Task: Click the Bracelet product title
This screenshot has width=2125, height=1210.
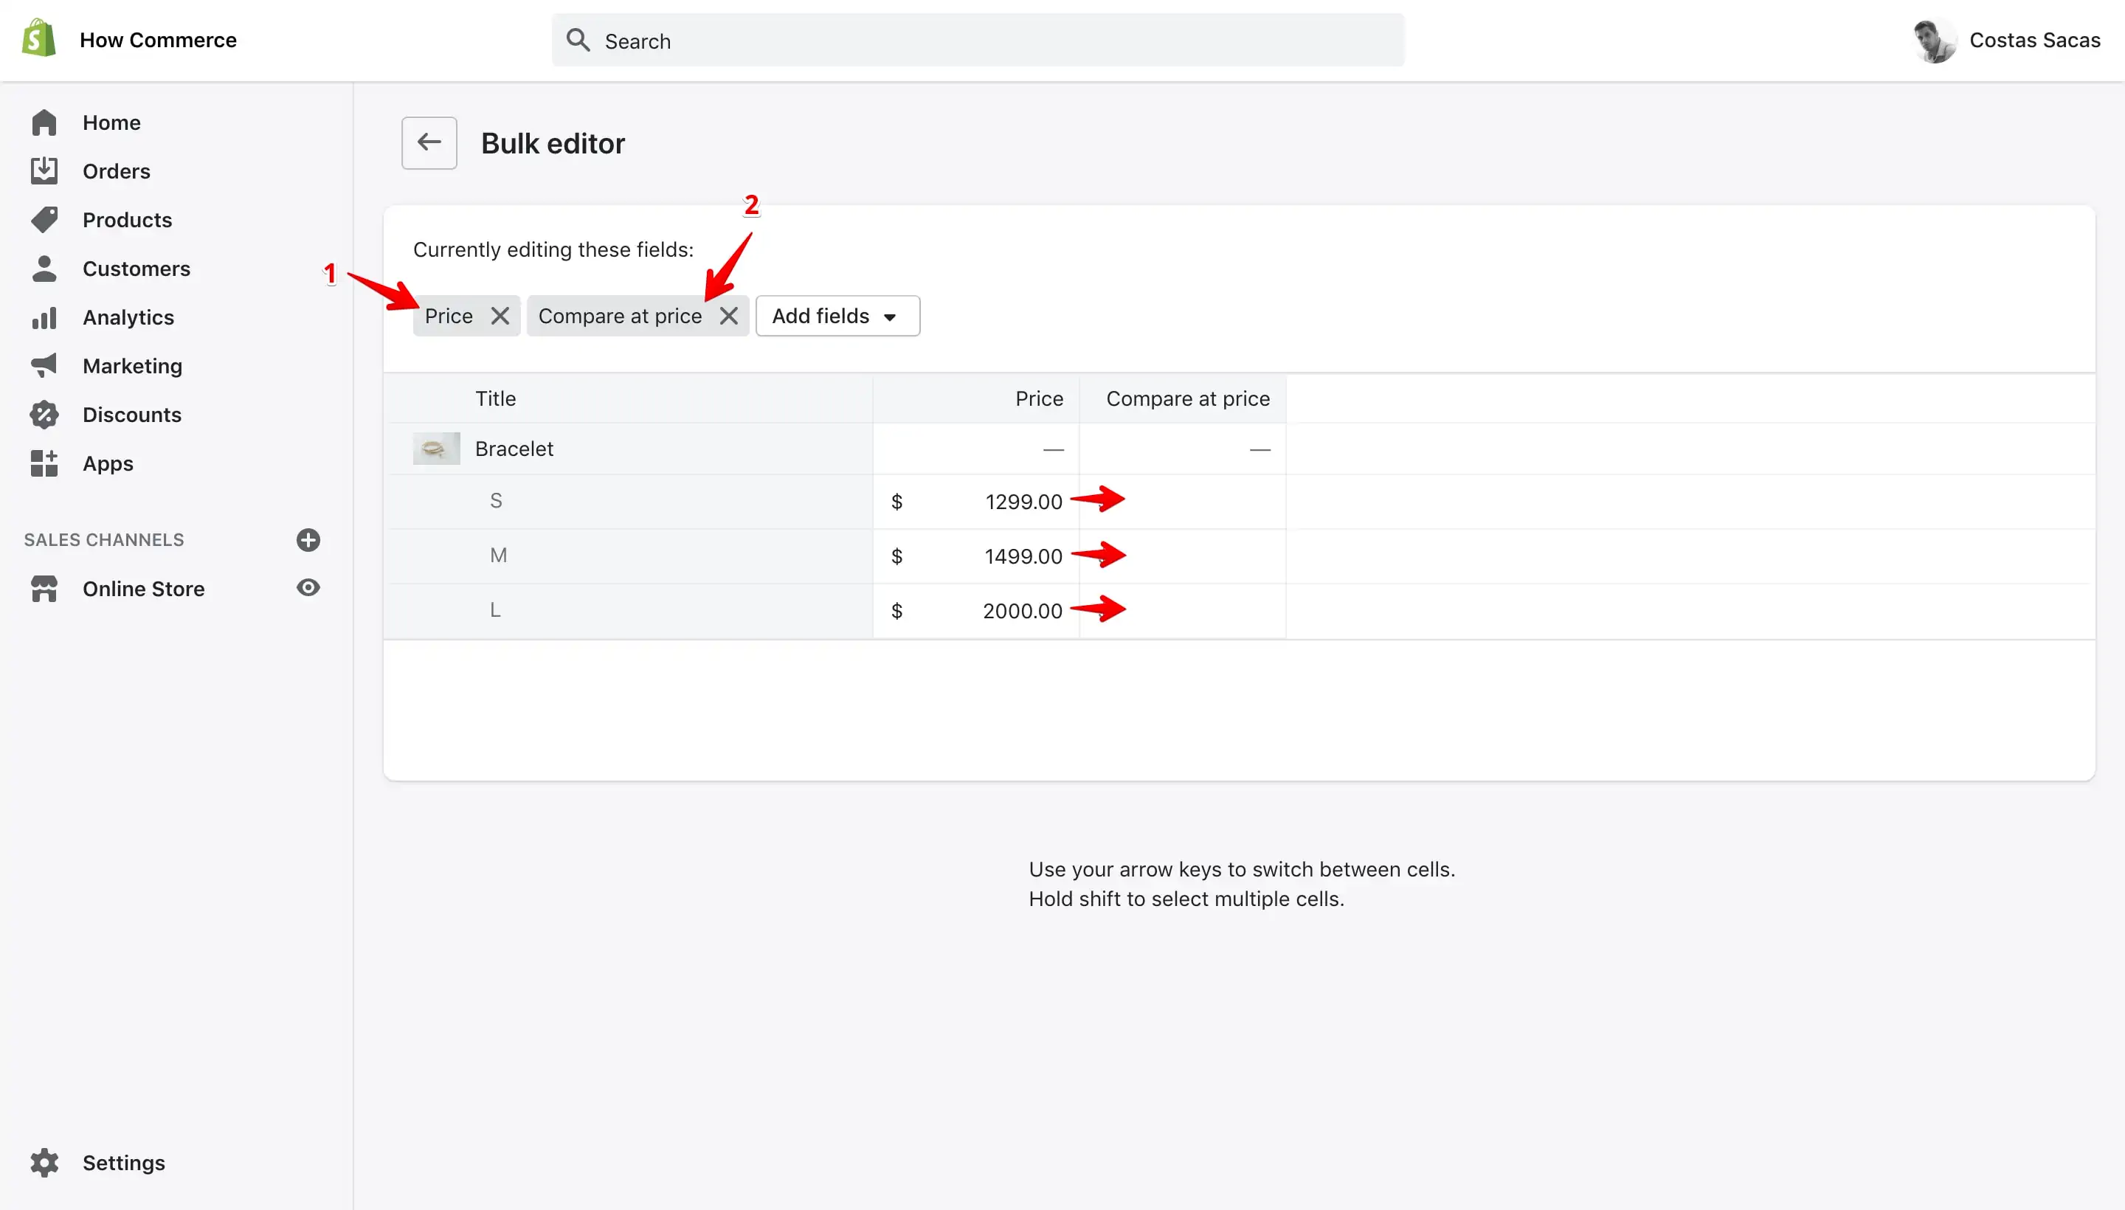Action: 514,449
